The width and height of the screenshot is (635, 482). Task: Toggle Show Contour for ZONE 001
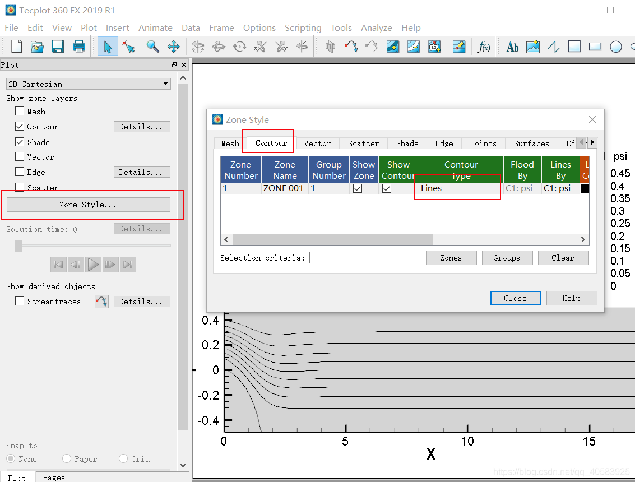click(x=387, y=188)
